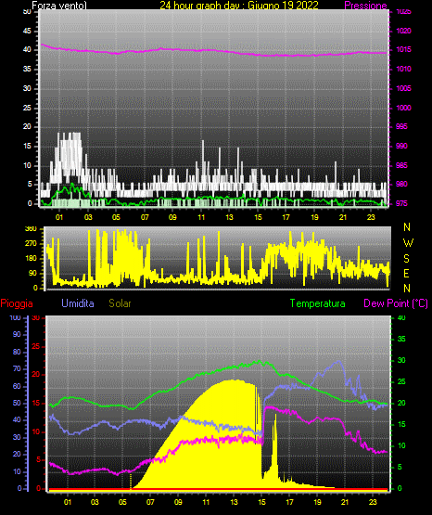Select the Temperatura legend label
The width and height of the screenshot is (432, 515).
(x=317, y=303)
